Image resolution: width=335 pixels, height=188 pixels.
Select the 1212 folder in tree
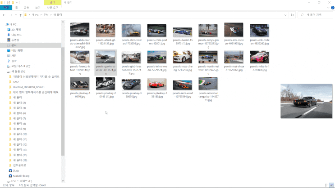(x=16, y=82)
